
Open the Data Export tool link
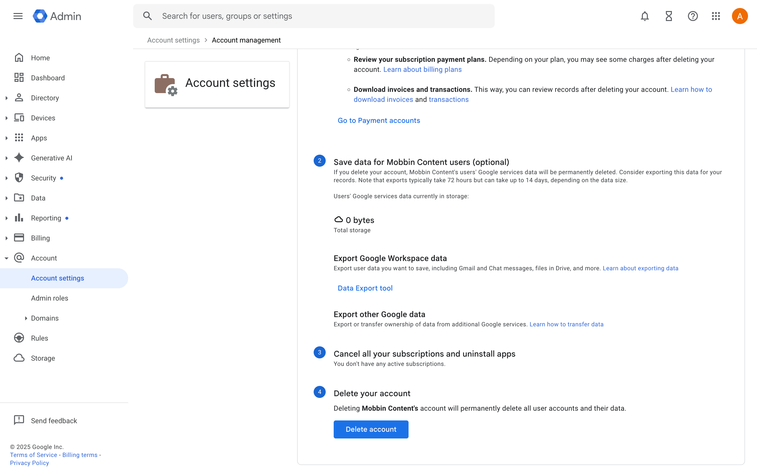(365, 288)
